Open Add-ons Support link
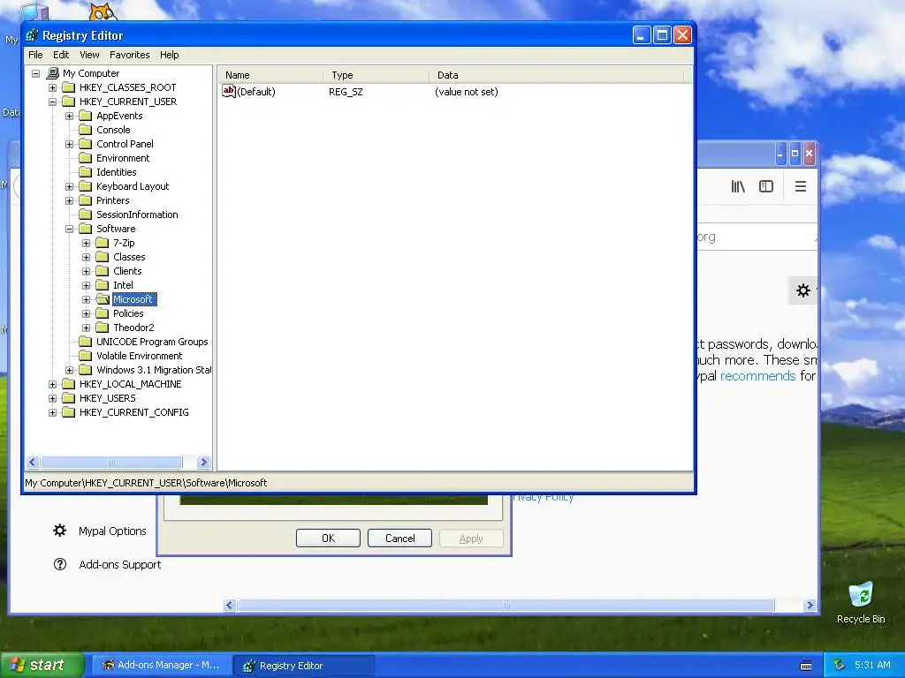 [107, 564]
